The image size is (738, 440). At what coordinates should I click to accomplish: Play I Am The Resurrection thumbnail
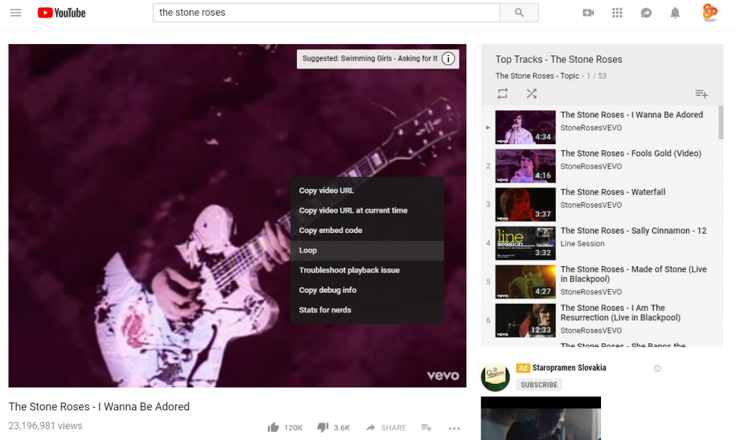[x=525, y=320]
